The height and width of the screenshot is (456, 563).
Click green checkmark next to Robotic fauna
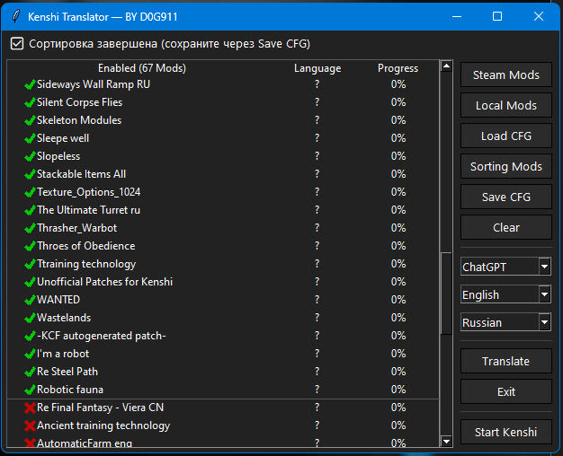click(30, 390)
